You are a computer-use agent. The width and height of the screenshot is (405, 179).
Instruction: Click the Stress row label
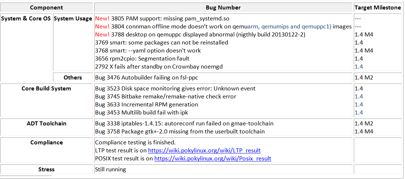46,170
